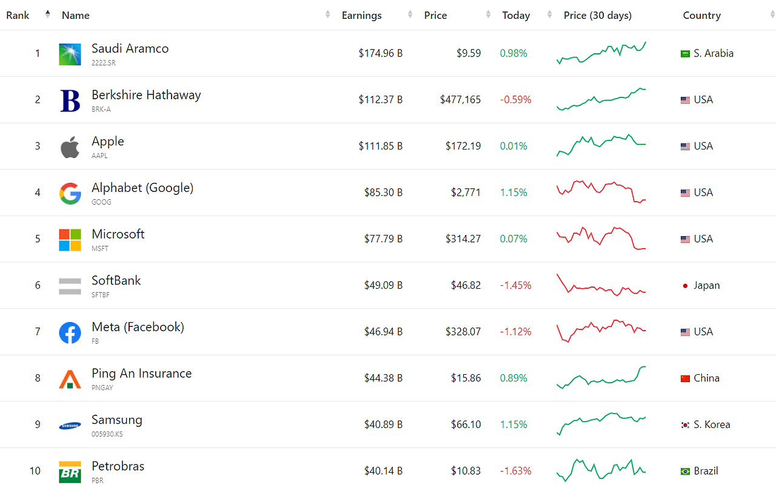Click the Berkshire Hathaway B logo

click(x=70, y=101)
